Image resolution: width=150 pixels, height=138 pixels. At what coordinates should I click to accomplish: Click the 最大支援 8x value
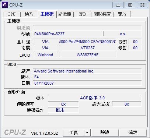pos(127,104)
